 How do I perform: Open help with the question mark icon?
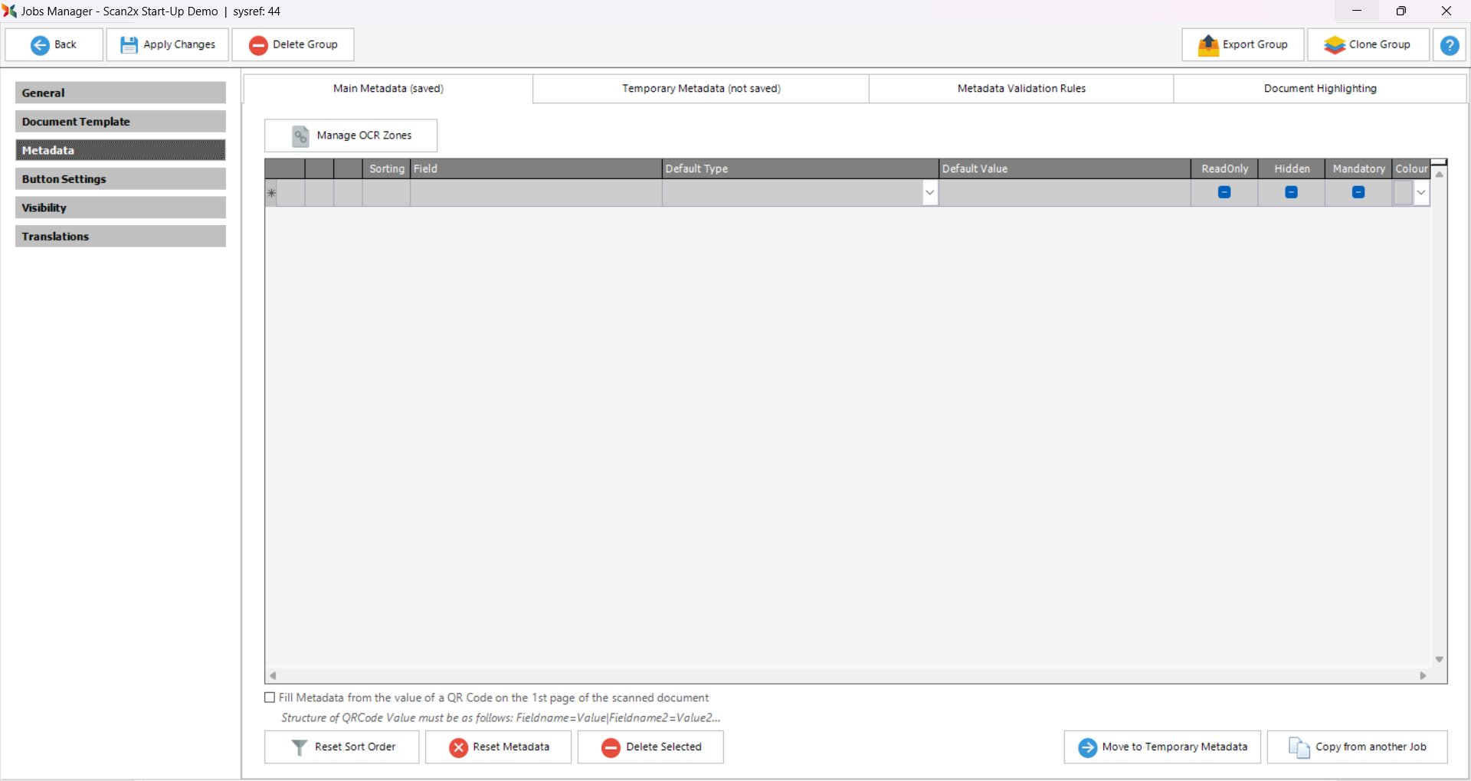pyautogui.click(x=1449, y=45)
